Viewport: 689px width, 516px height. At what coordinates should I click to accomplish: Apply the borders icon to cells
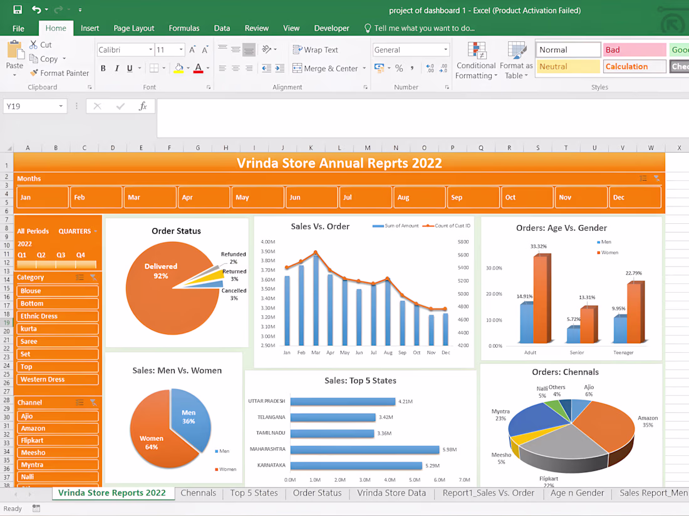coord(154,68)
